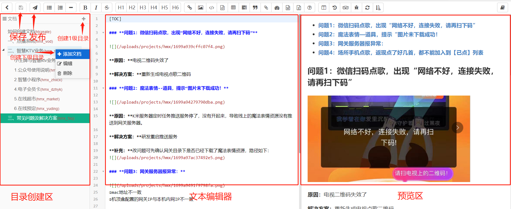Open 6.在线预定(hmx_yuding) document
This screenshot has width=511, height=209.
(x=37, y=108)
